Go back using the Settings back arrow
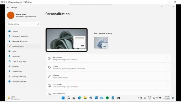This screenshot has height=102, width=181. point(8,7)
